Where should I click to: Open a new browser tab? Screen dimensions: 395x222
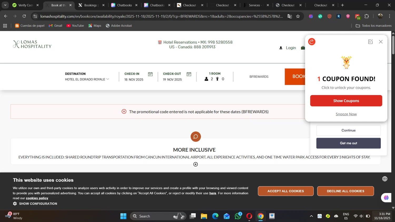click(343, 5)
